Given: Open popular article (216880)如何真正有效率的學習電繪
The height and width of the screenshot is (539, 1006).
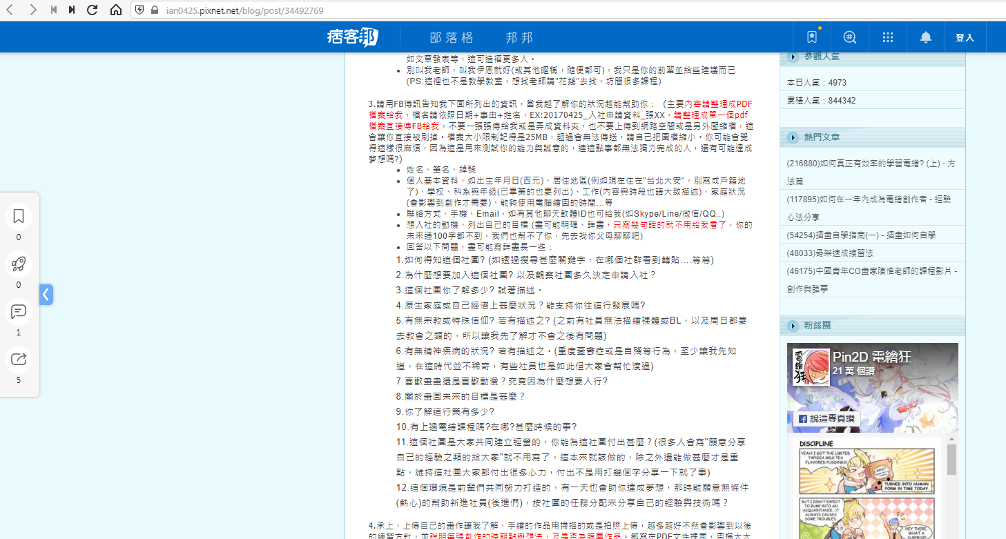Looking at the screenshot, I should point(871,173).
